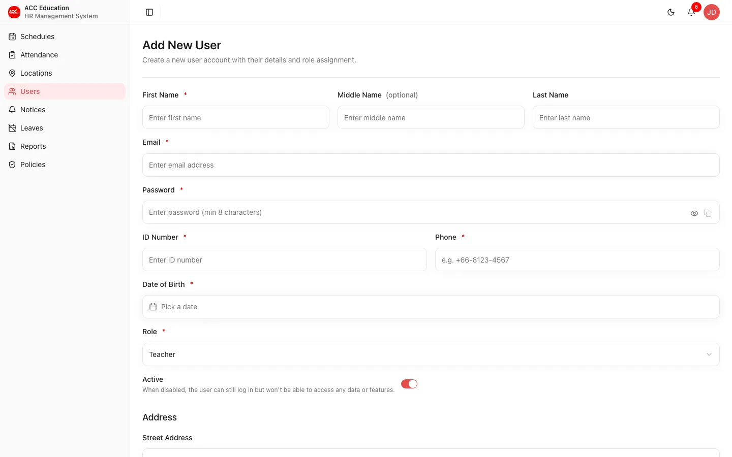Image resolution: width=732 pixels, height=457 pixels.
Task: Click the Locations pin icon
Action: (12, 73)
